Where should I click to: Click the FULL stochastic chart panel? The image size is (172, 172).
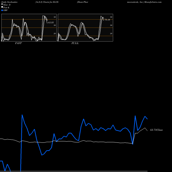pyautogui.click(x=85, y=28)
